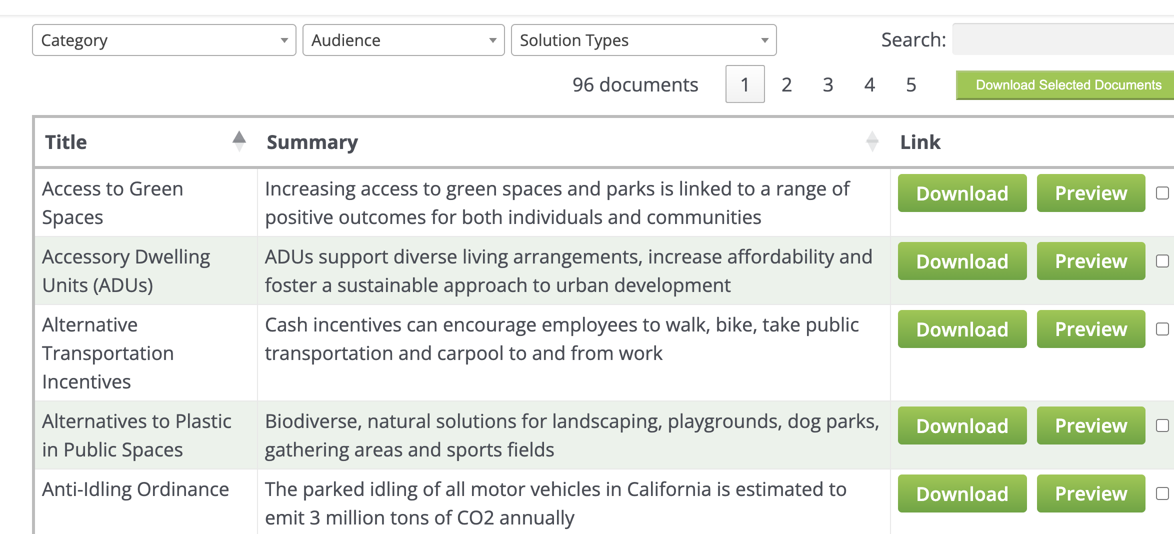Check the Access to Green Spaces checkbox
This screenshot has width=1174, height=534.
(1162, 193)
